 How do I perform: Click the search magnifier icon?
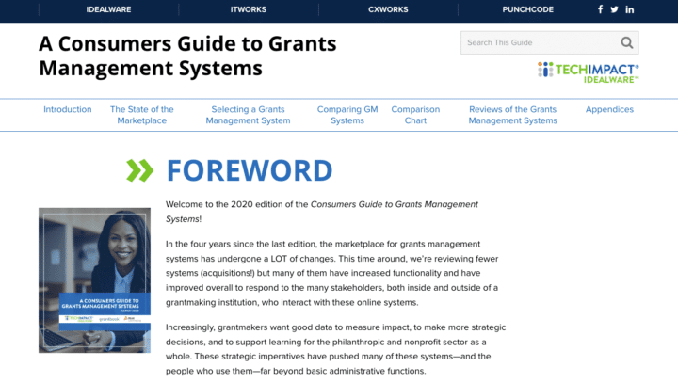(627, 42)
